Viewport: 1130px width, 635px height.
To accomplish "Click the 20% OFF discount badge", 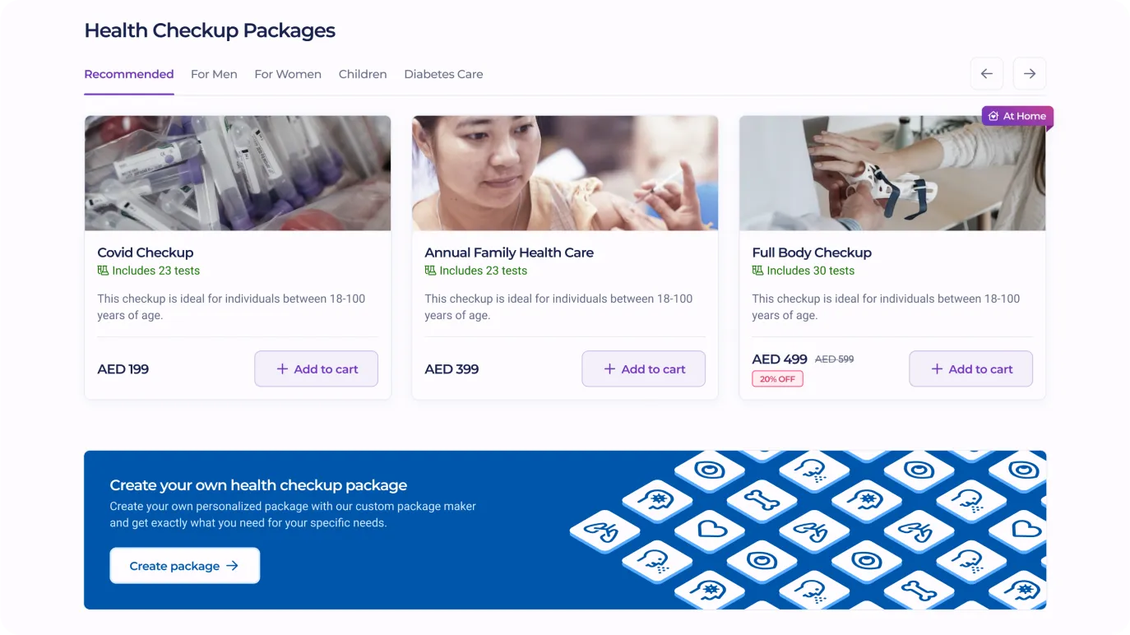I will tap(777, 379).
